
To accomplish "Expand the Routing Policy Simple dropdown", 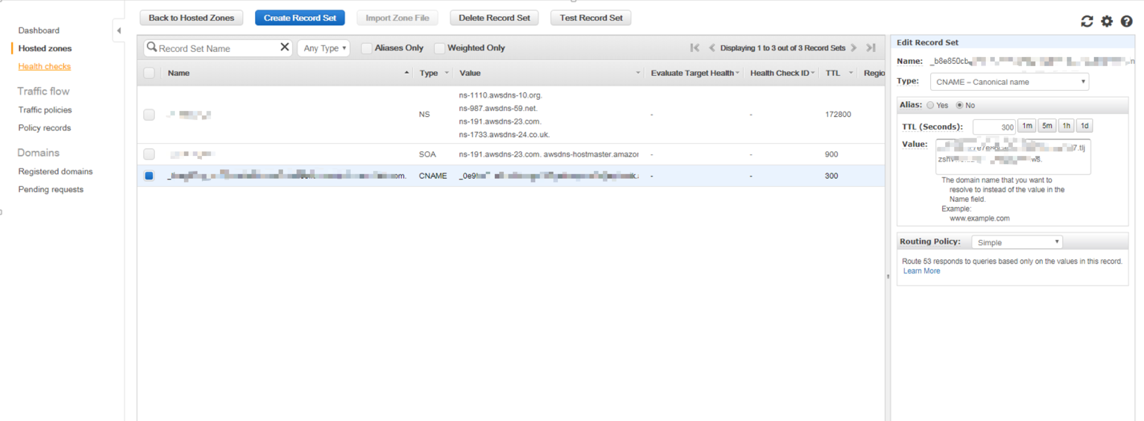I will [x=1017, y=242].
